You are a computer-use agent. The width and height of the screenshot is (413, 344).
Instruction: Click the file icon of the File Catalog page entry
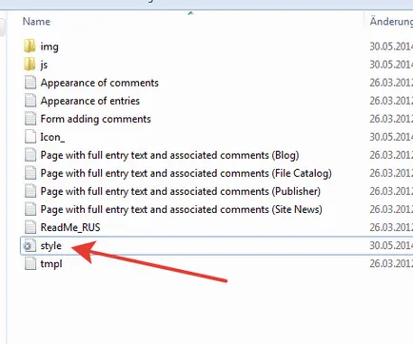click(30, 173)
